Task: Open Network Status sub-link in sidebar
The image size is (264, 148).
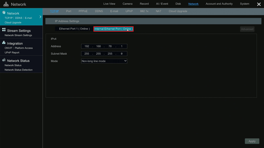Action: (x=13, y=65)
